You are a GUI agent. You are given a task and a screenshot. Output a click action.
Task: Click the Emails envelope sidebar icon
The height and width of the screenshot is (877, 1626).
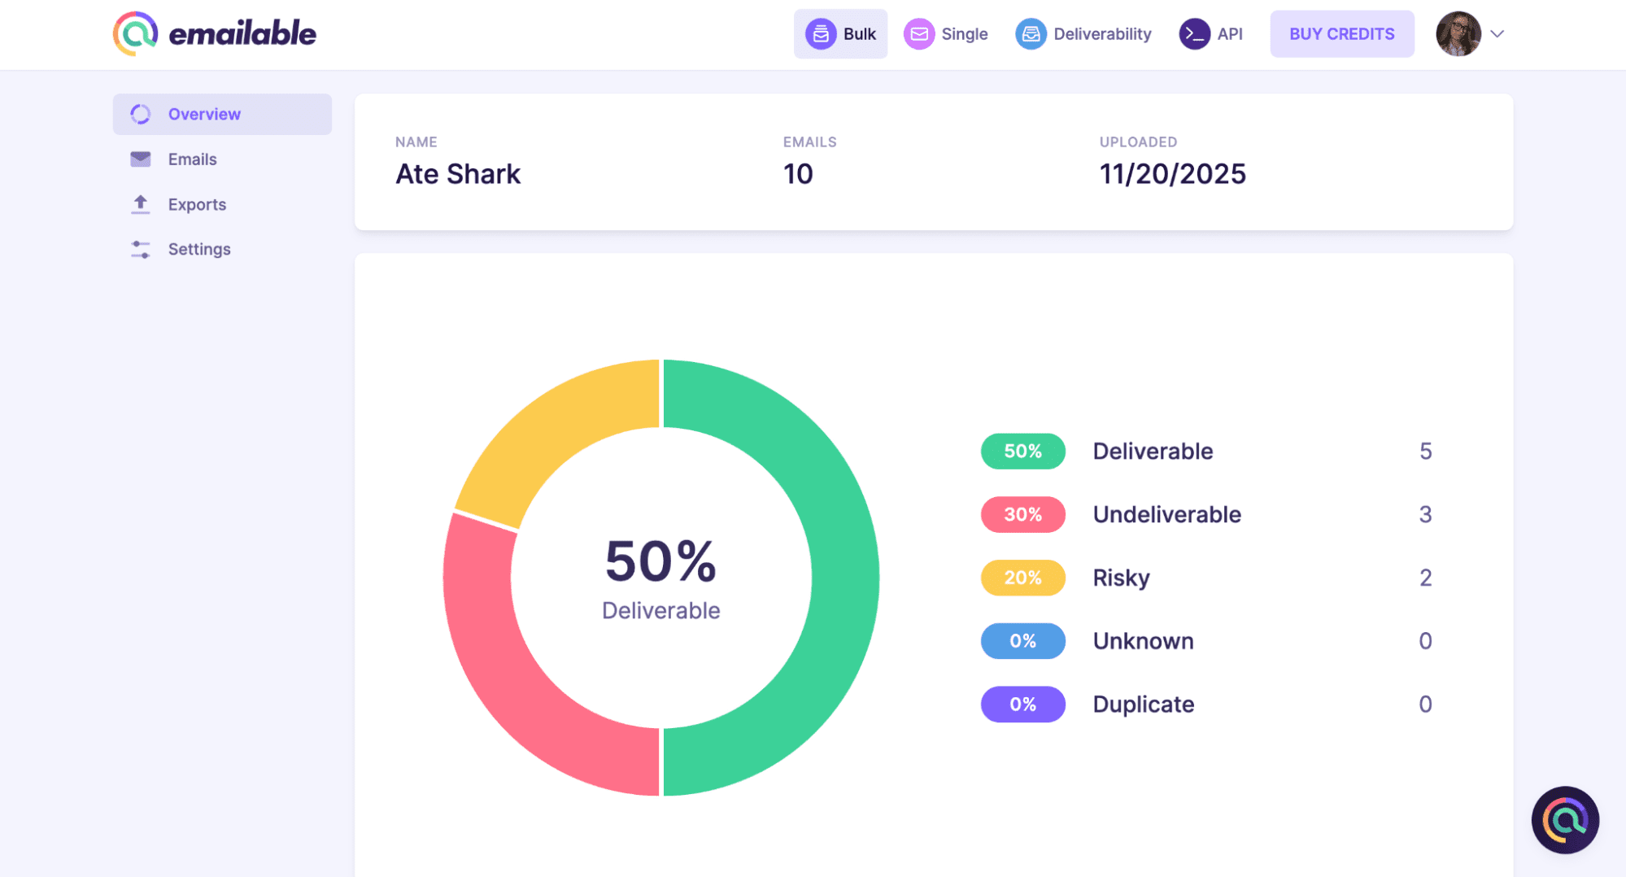(141, 159)
